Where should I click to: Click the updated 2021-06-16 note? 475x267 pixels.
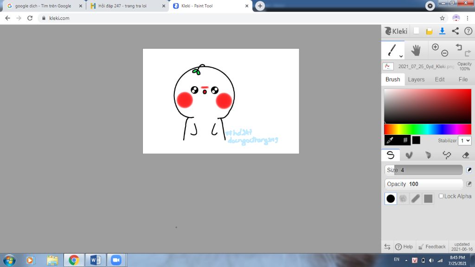click(x=462, y=247)
